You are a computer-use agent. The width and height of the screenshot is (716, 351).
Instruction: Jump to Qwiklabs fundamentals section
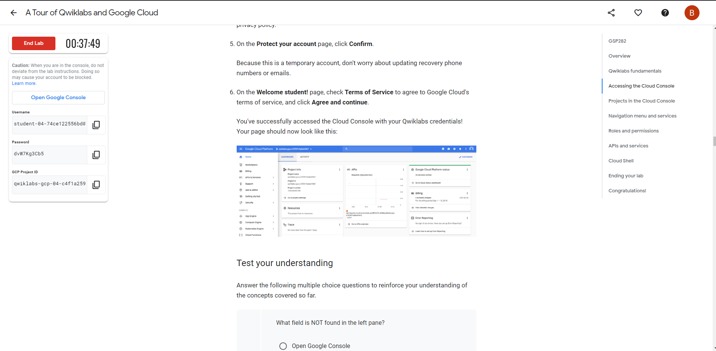pyautogui.click(x=635, y=71)
